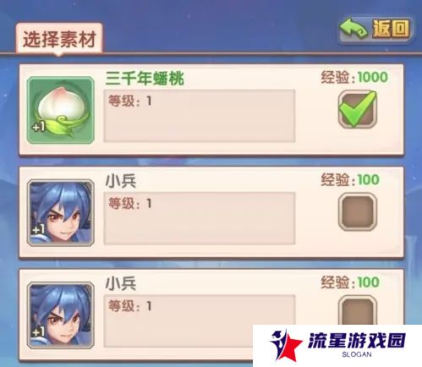
Task: Click the 等级: 1 panel of 三千年蟠桃
Action: pos(200,116)
